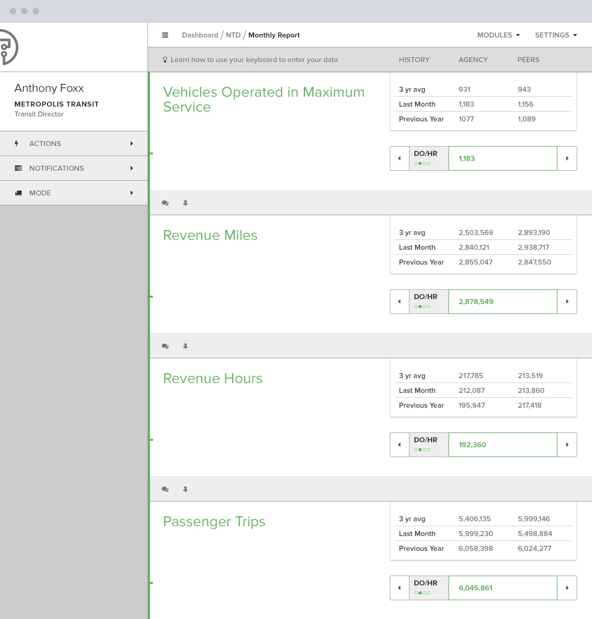The height and width of the screenshot is (619, 592).
Task: Edit the Revenue Hours value 192,360 field
Action: 503,445
